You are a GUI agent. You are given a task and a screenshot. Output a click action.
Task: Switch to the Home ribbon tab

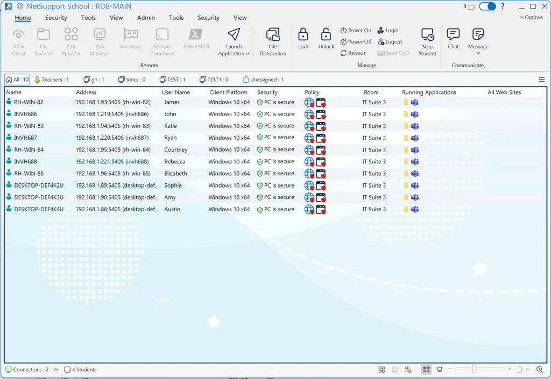23,18
